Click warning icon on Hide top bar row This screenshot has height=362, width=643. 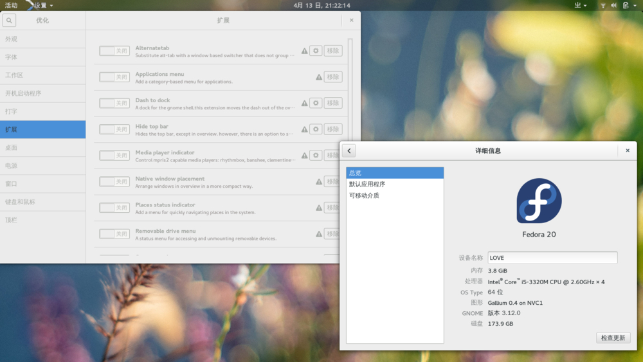[304, 129]
